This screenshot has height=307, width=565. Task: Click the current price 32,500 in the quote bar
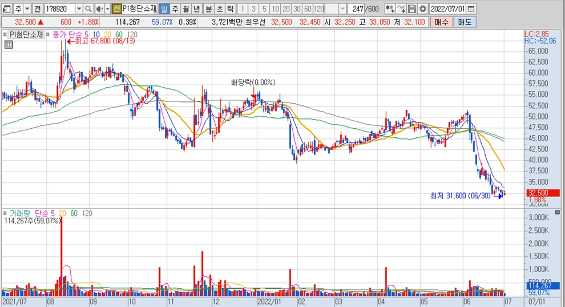(25, 22)
